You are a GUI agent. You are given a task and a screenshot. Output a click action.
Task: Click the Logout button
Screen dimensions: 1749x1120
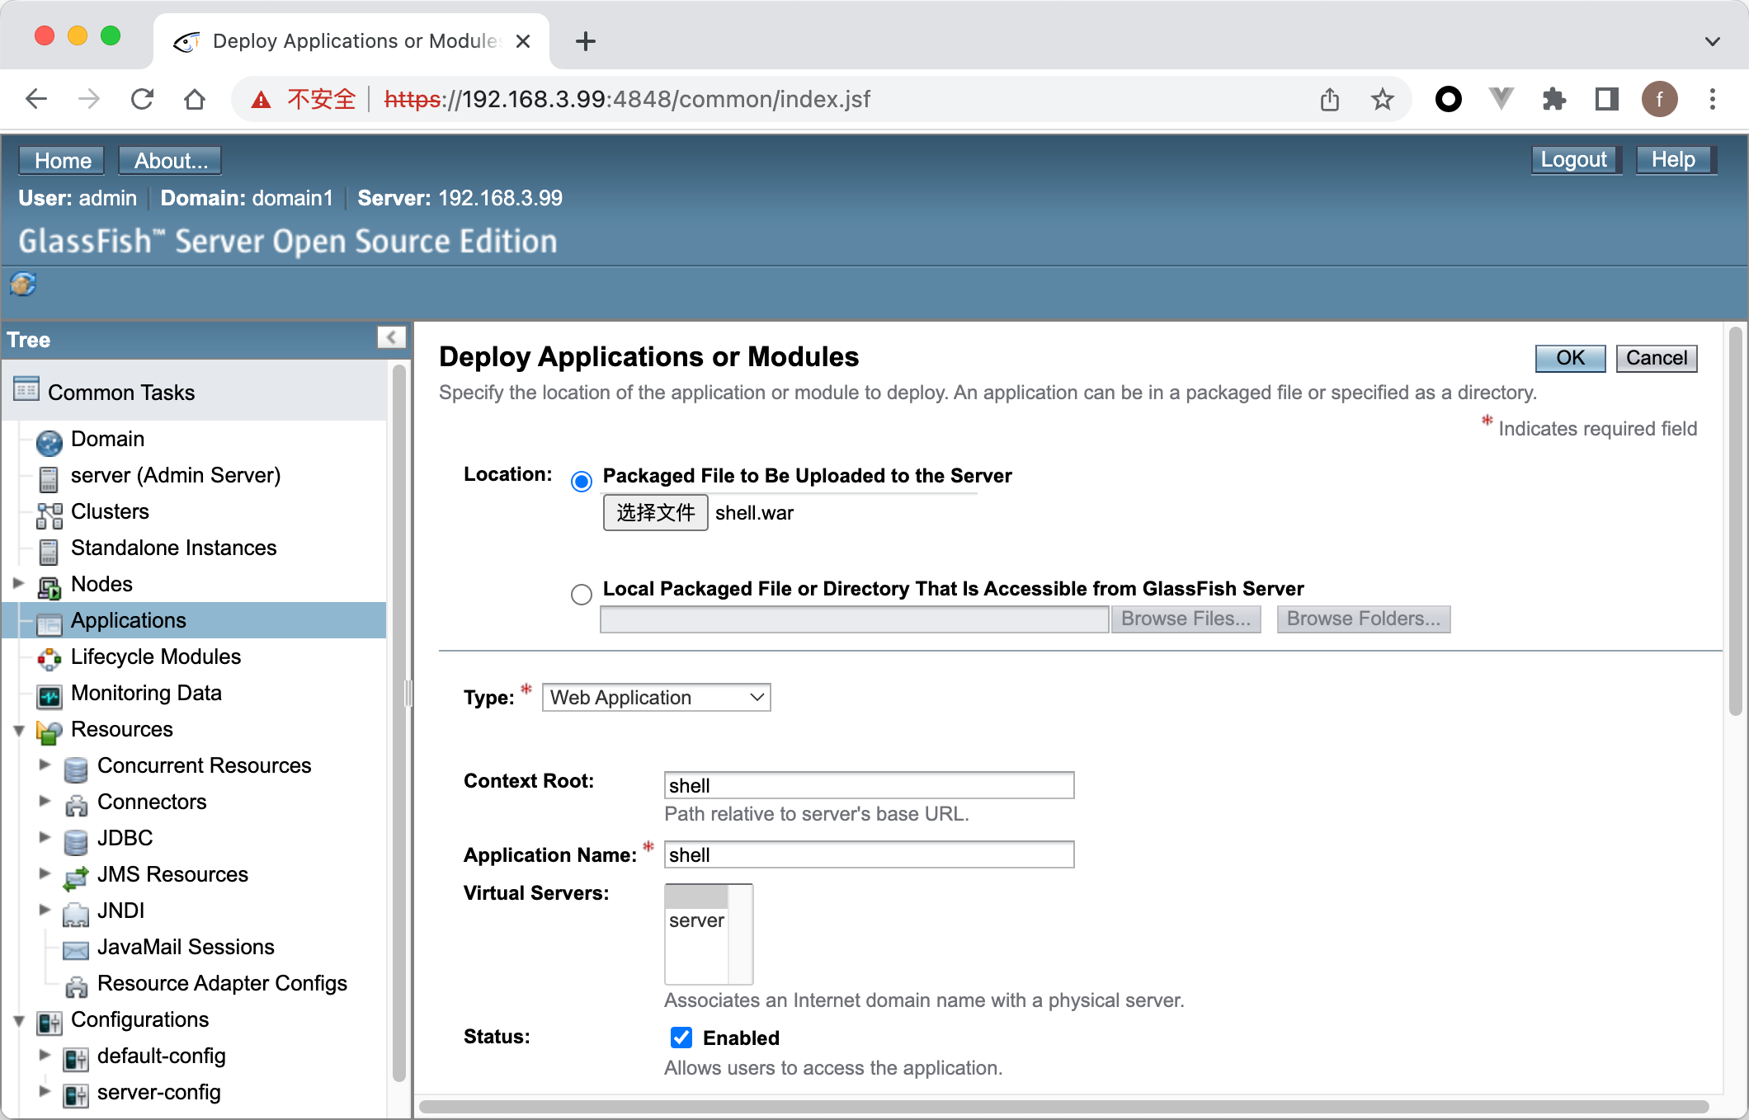coord(1574,159)
